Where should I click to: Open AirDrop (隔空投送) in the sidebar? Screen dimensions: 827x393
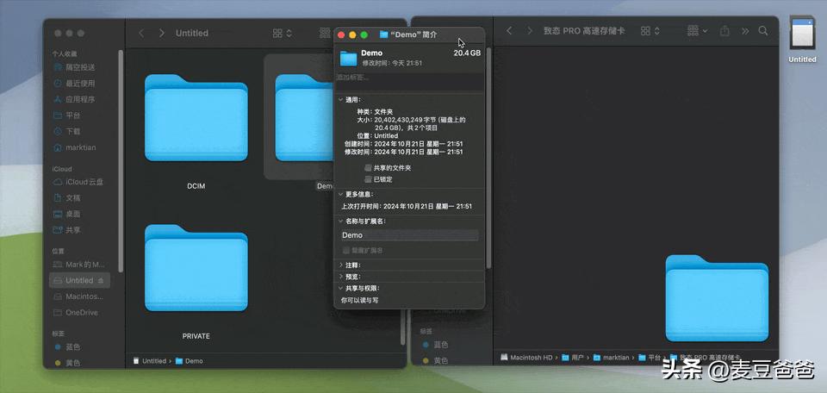coord(80,67)
